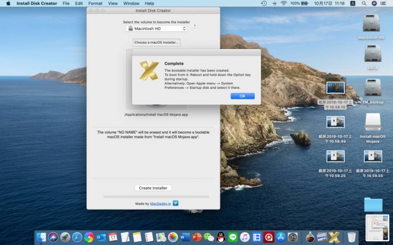The height and width of the screenshot is (245, 393).
Task: Open Microsoft Word from the Dock
Action: click(x=185, y=237)
